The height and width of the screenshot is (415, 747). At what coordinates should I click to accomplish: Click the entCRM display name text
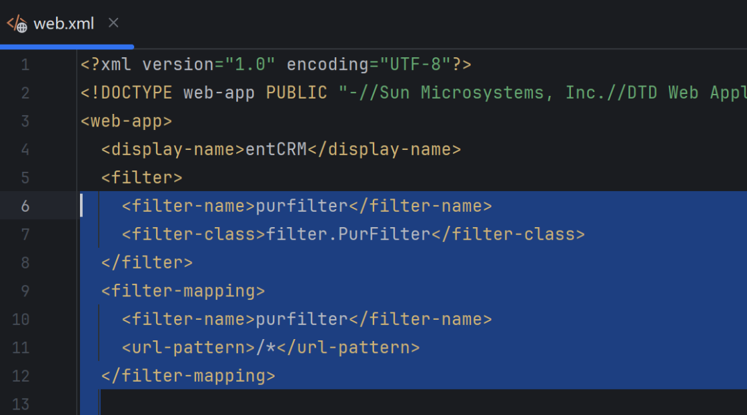(276, 149)
